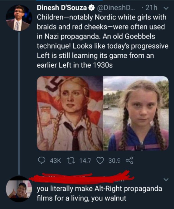Click the 43K reply count
This screenshot has height=209, width=174.
[55, 161]
